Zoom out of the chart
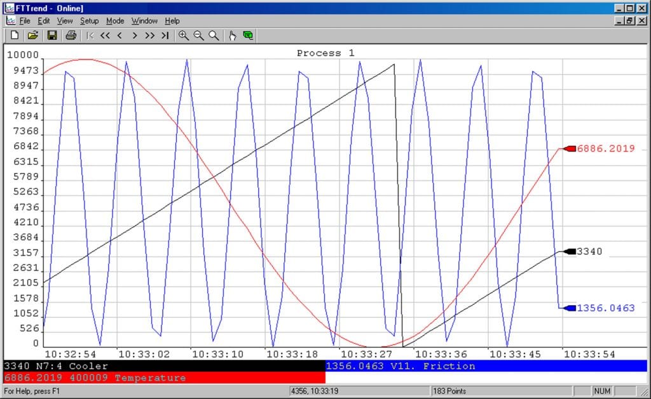 199,36
